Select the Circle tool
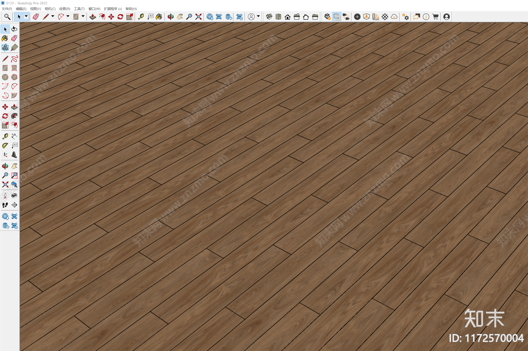 click(x=5, y=77)
